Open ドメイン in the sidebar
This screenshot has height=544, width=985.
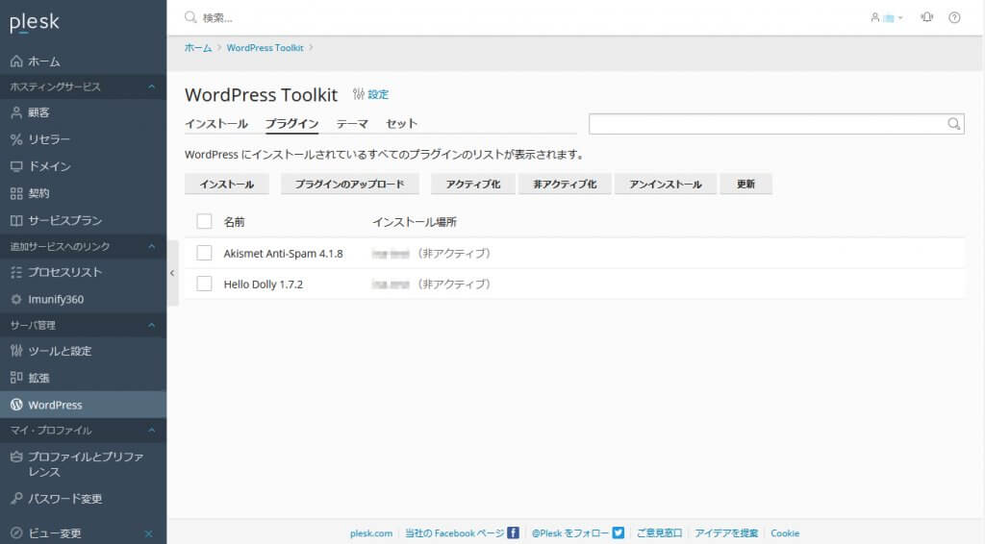pyautogui.click(x=83, y=166)
